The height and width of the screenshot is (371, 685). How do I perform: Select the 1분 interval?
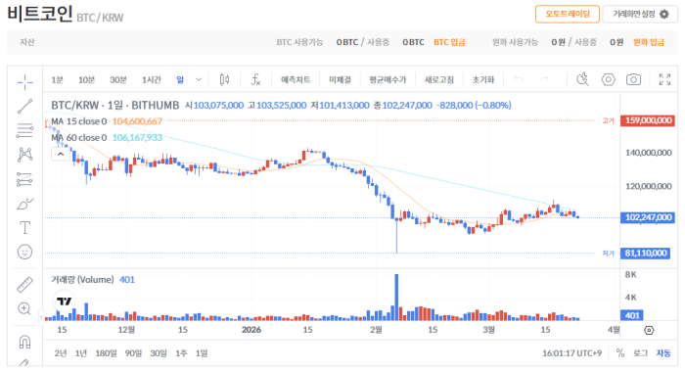57,80
